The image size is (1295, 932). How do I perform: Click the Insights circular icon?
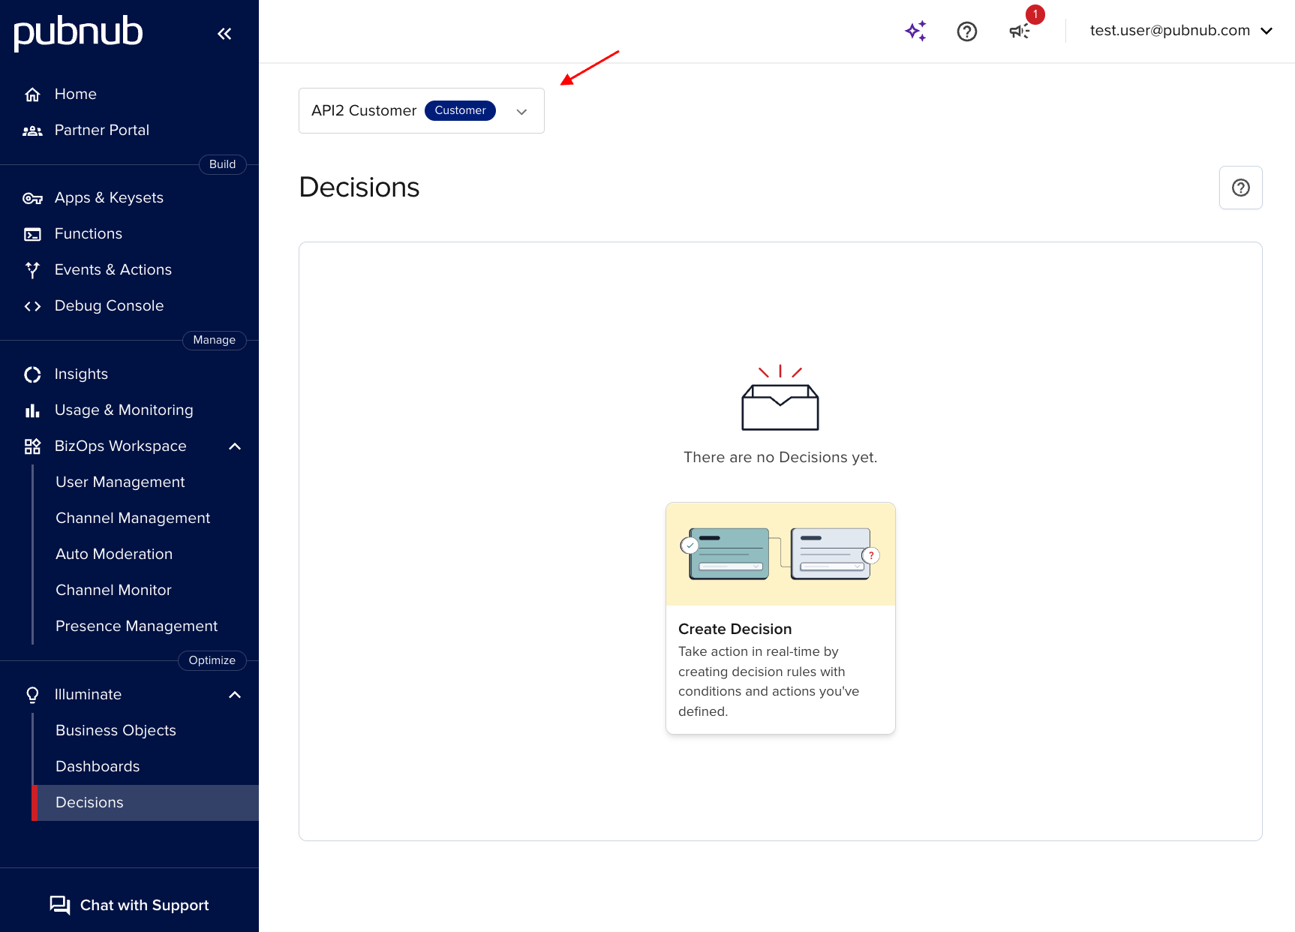[x=32, y=374]
